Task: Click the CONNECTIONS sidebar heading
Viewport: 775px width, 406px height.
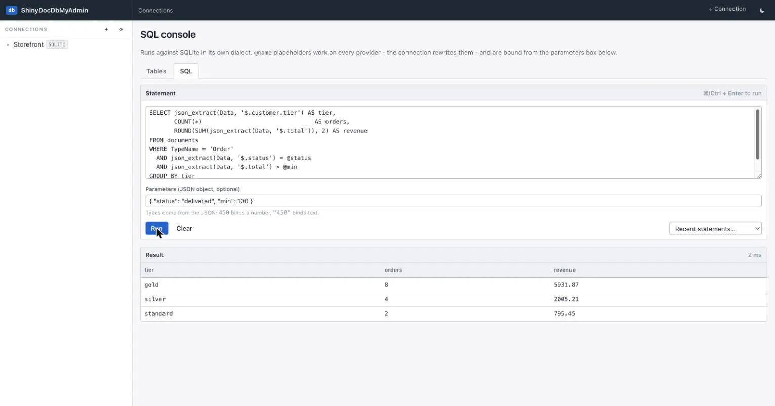Action: click(x=26, y=29)
